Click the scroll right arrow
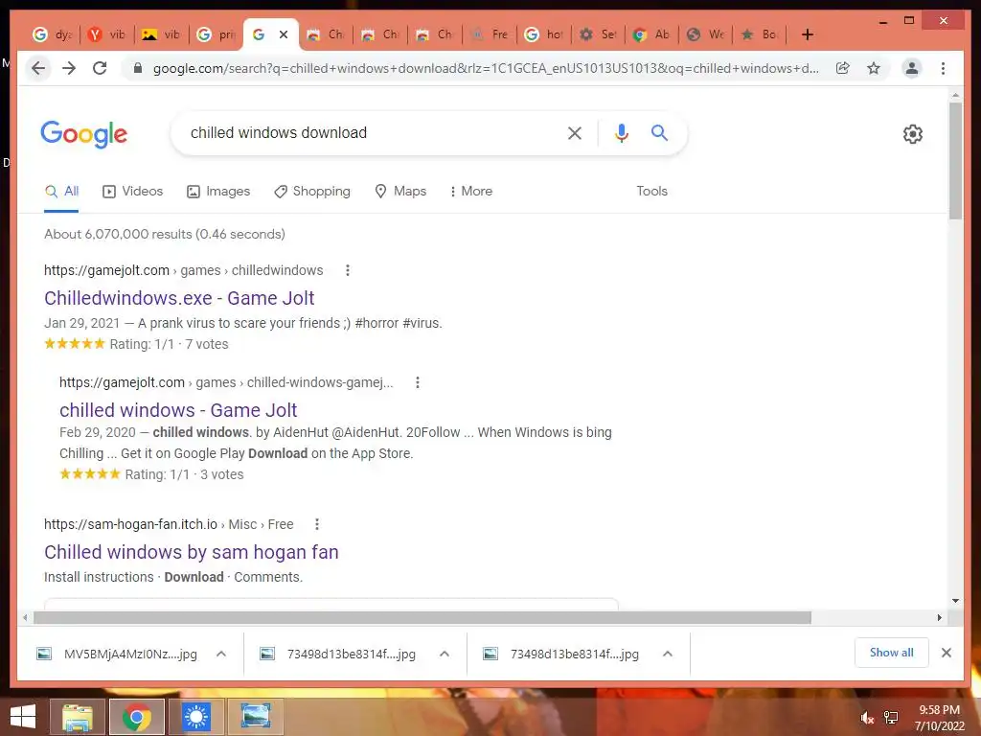981x736 pixels. pyautogui.click(x=939, y=618)
